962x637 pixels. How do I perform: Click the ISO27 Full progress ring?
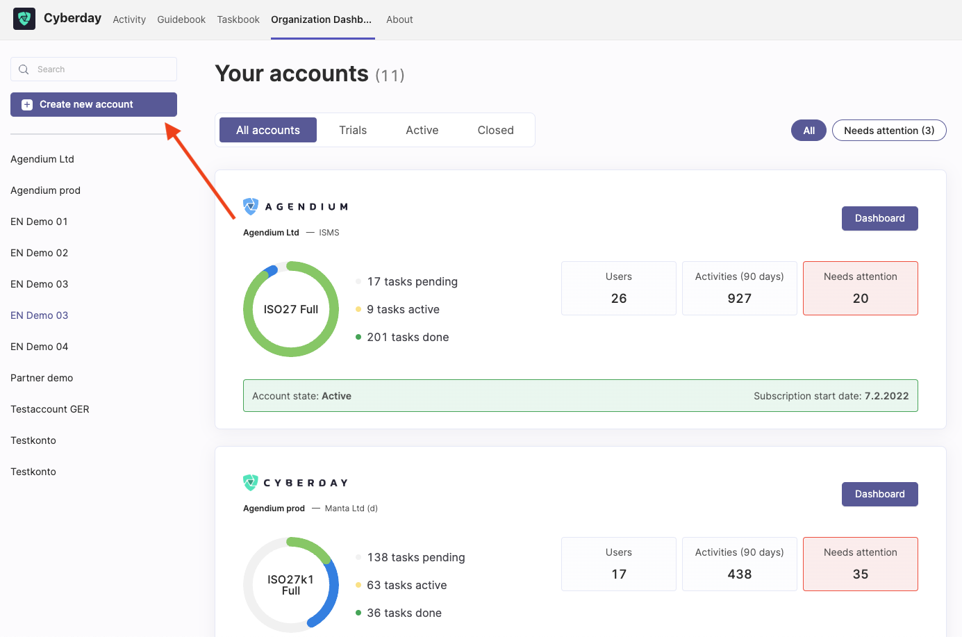291,309
